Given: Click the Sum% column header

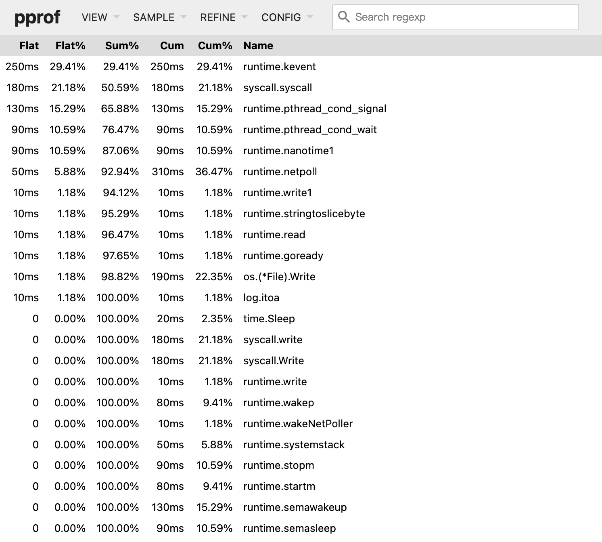Looking at the screenshot, I should click(122, 46).
